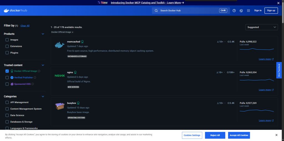284x141 pixels.
Task: Click Verified Publisher info icon
Action: [35, 78]
